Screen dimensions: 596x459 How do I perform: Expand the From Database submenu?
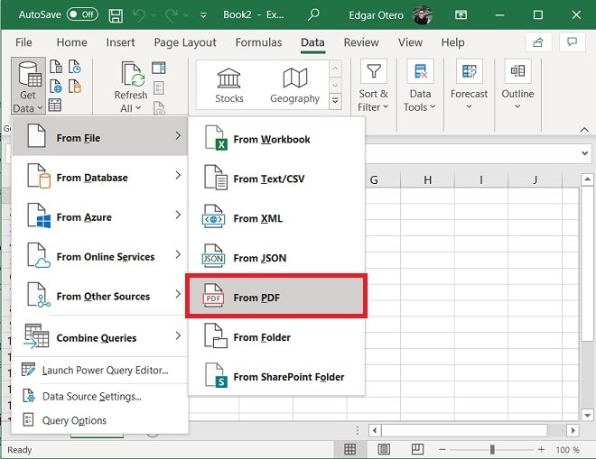point(100,178)
